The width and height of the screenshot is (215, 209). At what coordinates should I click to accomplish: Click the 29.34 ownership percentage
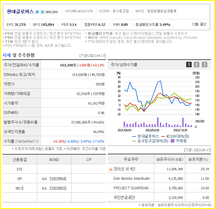tap(205, 169)
